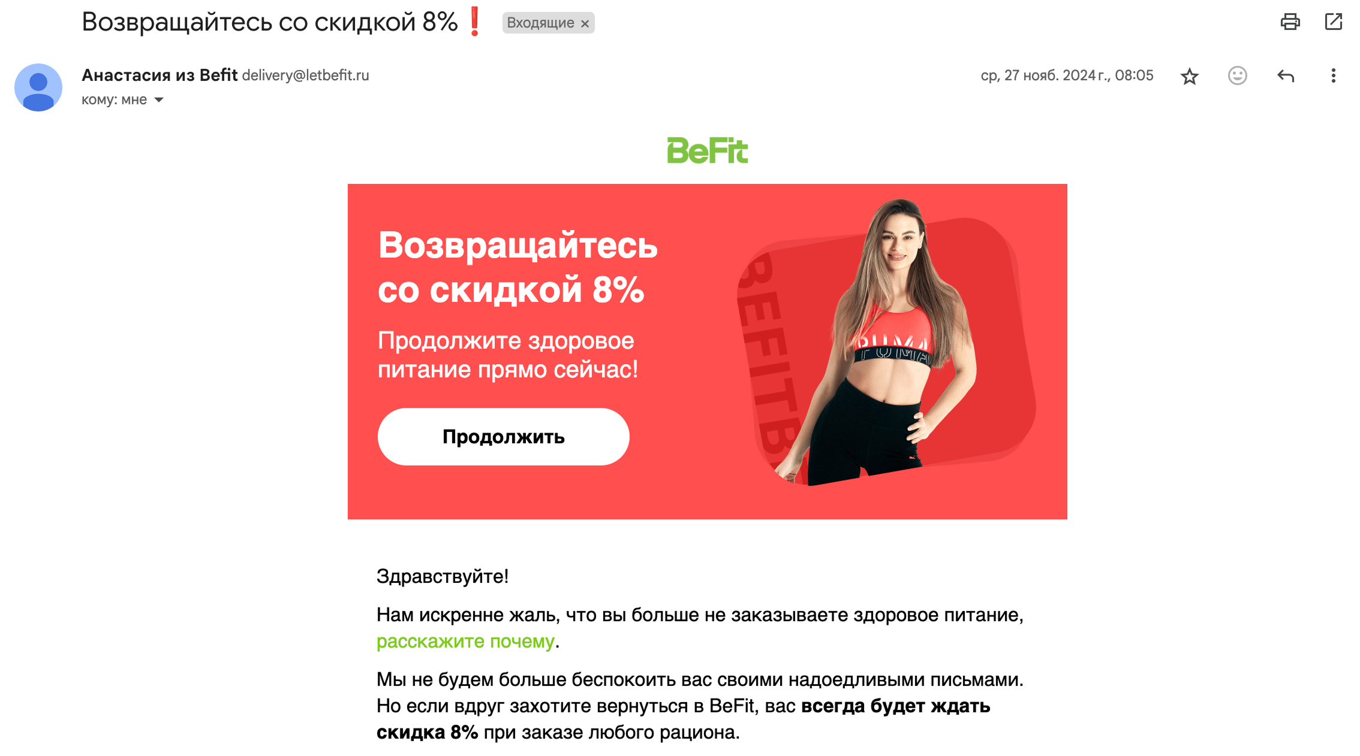Select the Входящие label tag

[x=540, y=23]
